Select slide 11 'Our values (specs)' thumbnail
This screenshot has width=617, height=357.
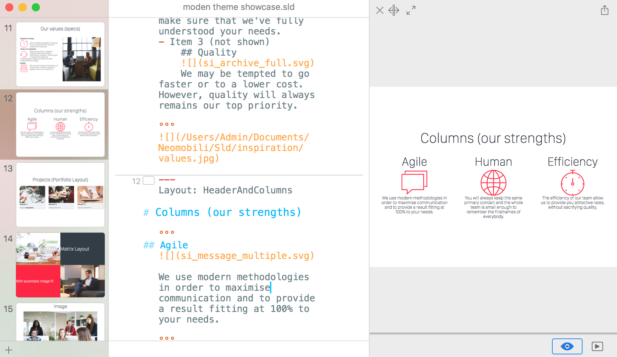60,54
